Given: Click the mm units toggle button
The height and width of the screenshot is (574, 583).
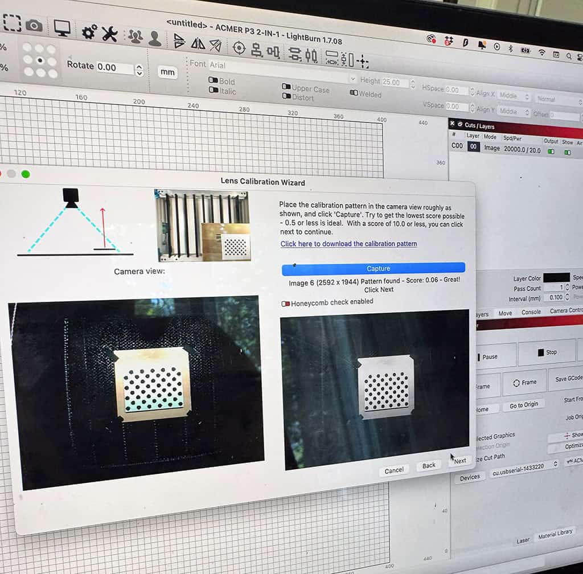Looking at the screenshot, I should (167, 72).
